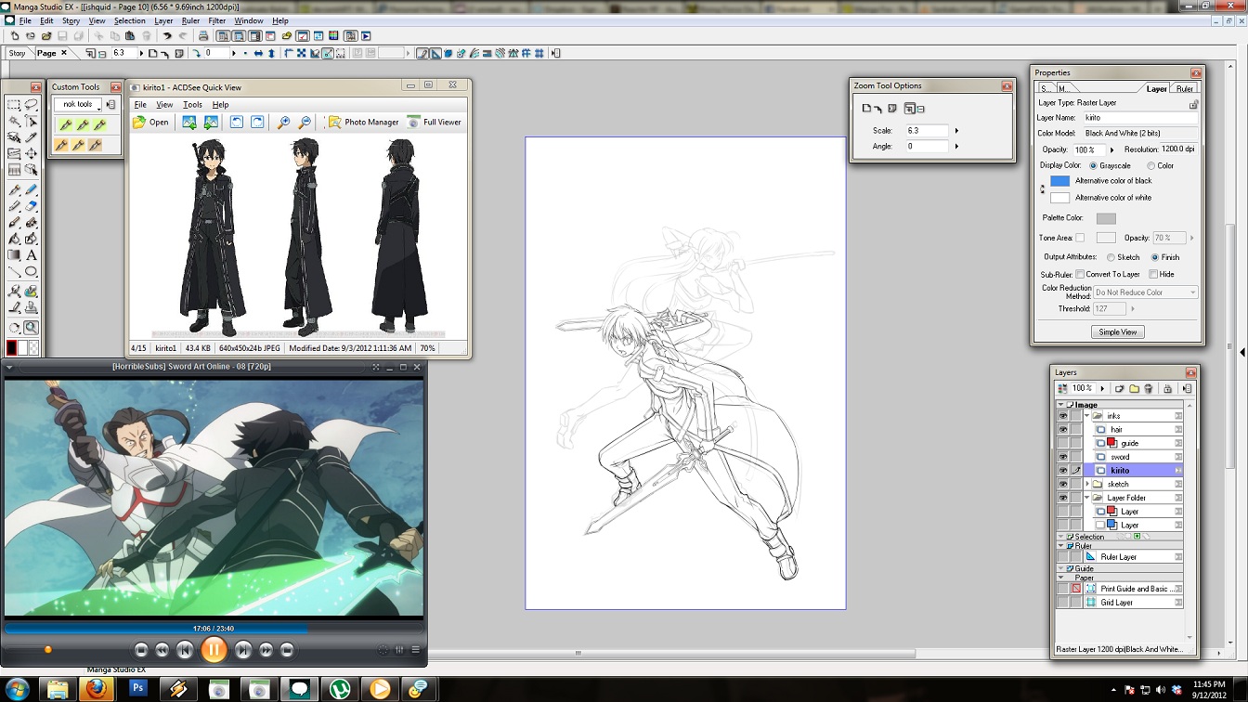Open the Selection menu in Manga Studio
The image size is (1248, 702).
click(x=130, y=20)
